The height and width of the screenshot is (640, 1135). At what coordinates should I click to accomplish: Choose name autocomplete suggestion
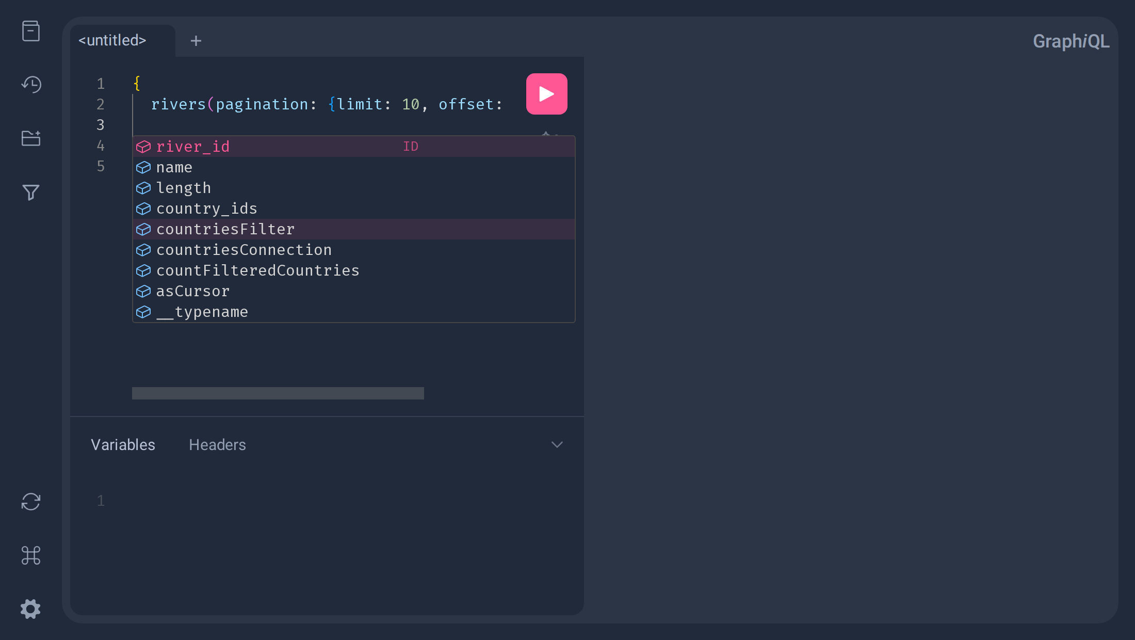coord(354,167)
